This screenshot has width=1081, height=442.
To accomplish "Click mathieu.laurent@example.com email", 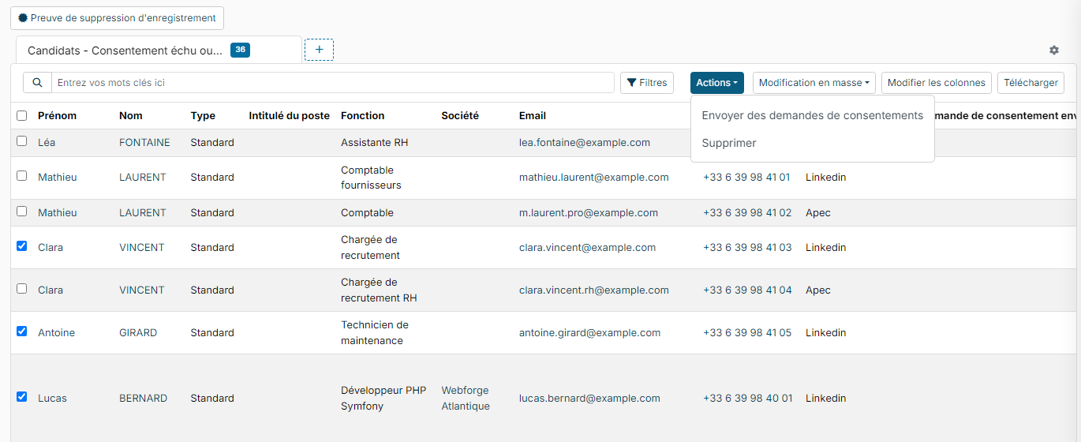I will [594, 178].
